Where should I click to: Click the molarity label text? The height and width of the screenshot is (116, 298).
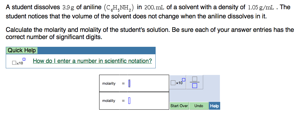click(109, 84)
